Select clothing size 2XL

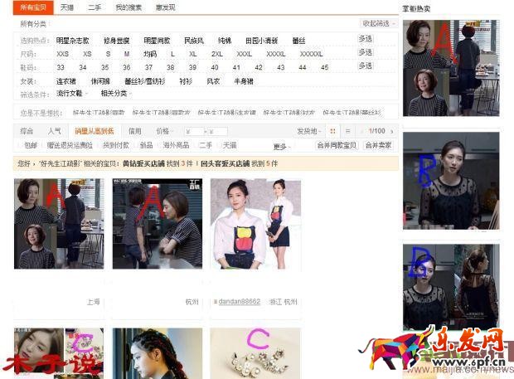217,54
